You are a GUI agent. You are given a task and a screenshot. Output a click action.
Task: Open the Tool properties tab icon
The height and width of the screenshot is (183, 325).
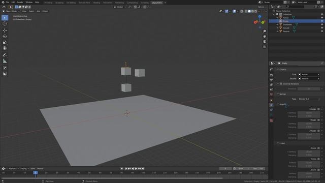[271, 69]
